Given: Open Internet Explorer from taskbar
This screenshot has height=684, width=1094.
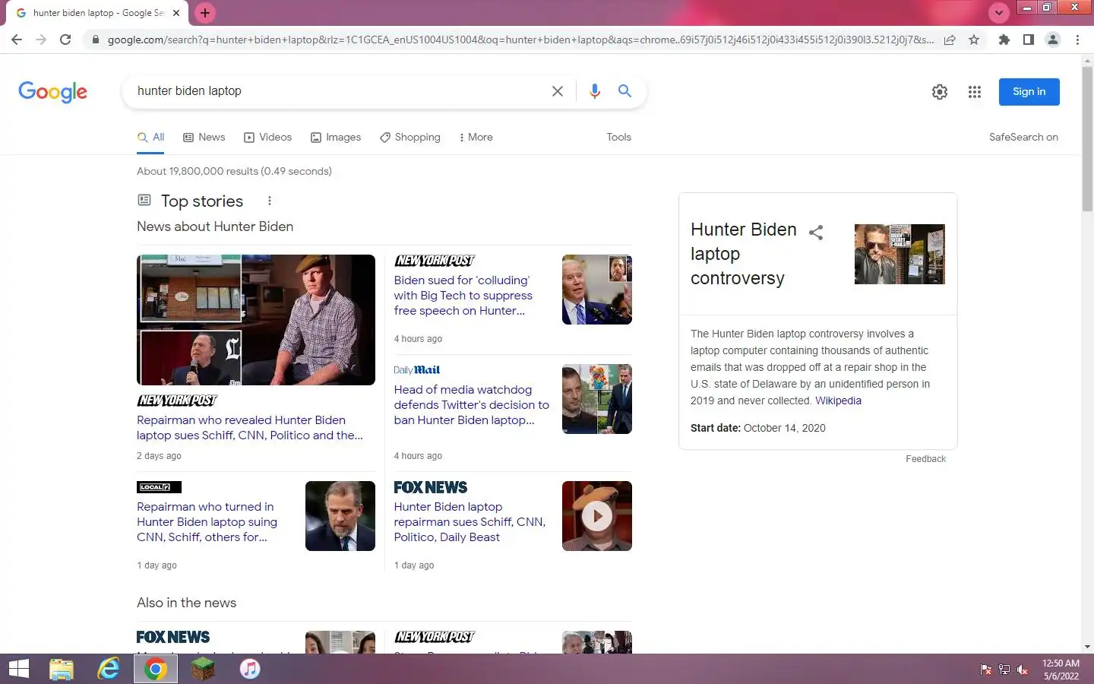Looking at the screenshot, I should (x=109, y=669).
